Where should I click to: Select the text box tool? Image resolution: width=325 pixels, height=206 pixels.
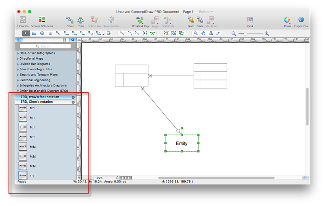point(50,33)
